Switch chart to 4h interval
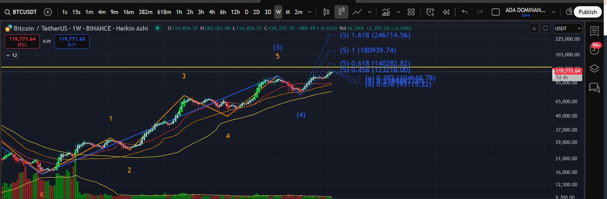Screen dimensions: 607x199 [x=212, y=12]
